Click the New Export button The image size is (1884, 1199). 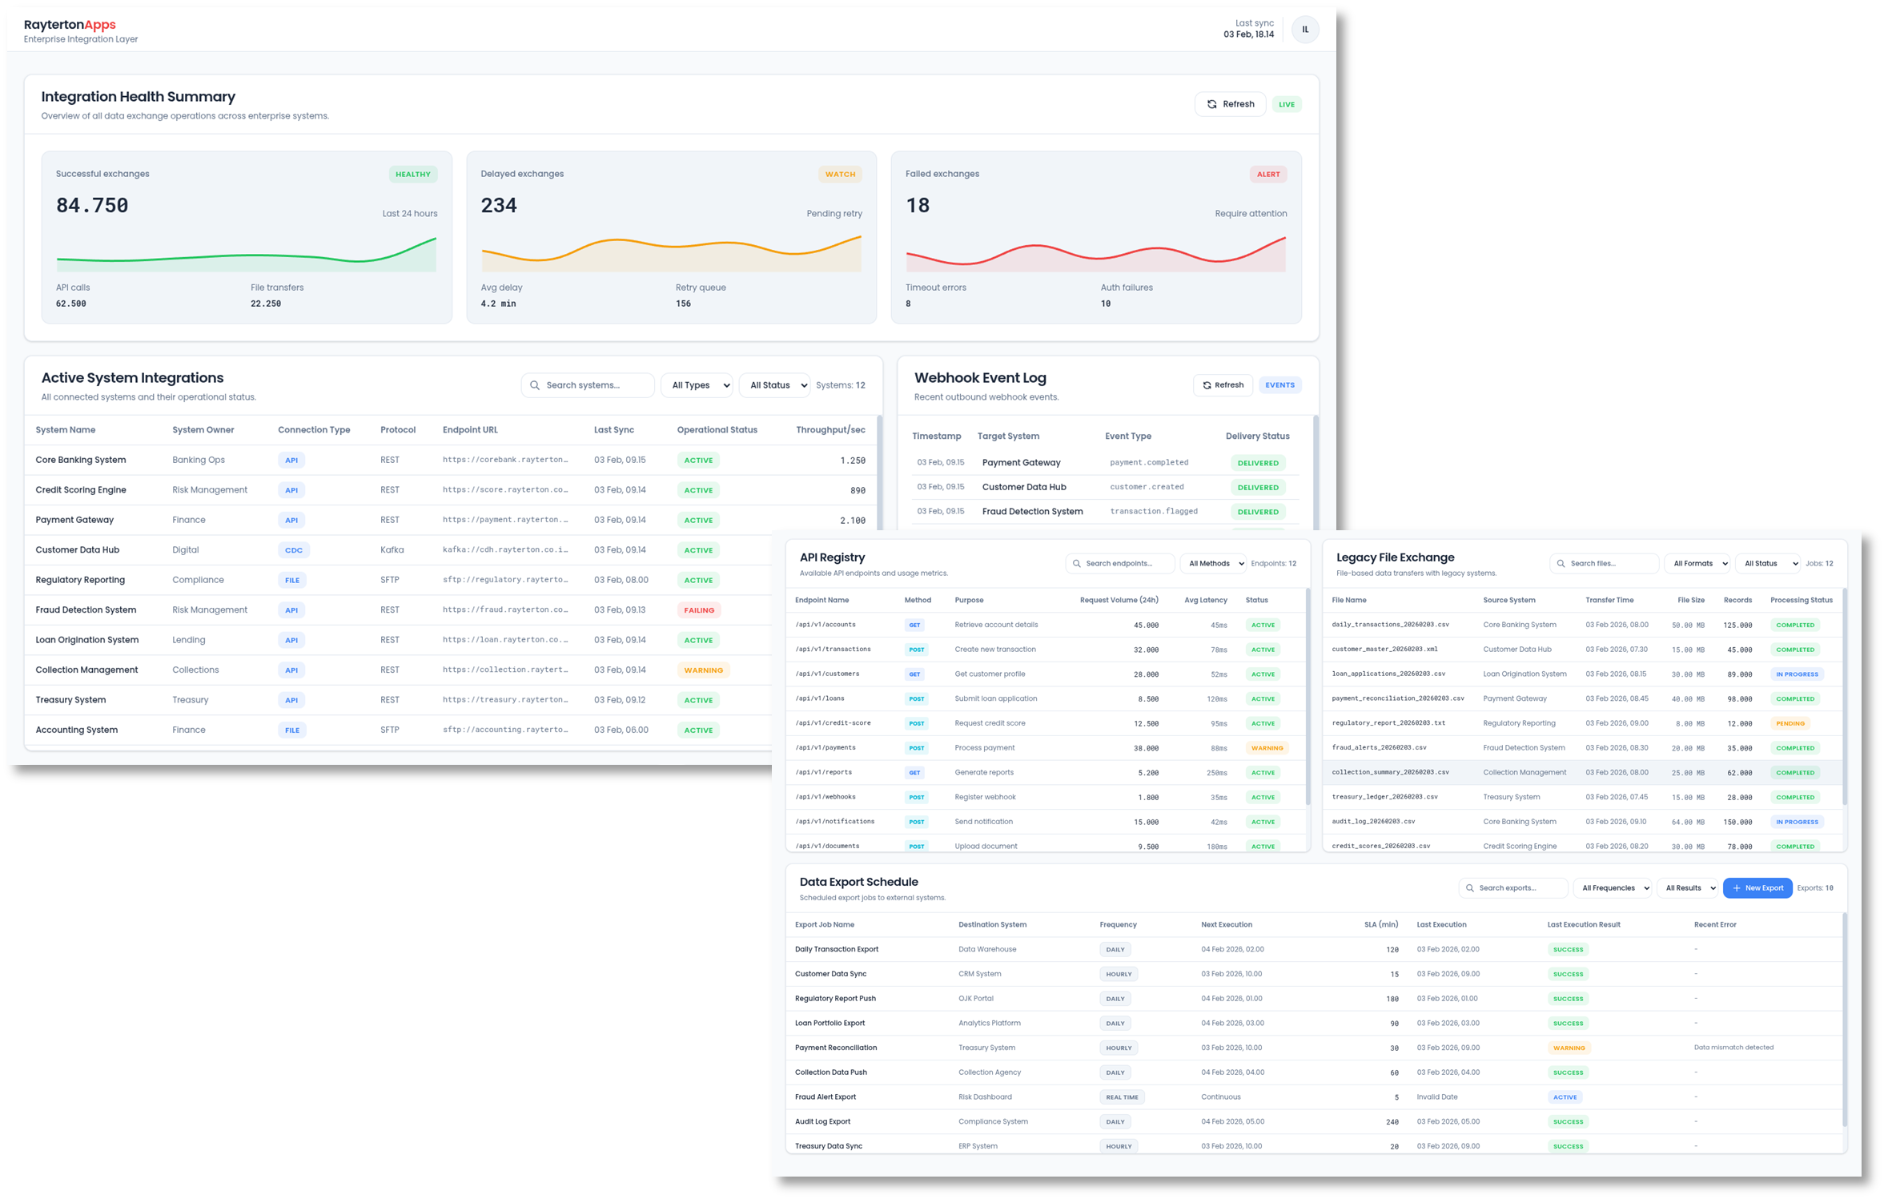click(1758, 887)
